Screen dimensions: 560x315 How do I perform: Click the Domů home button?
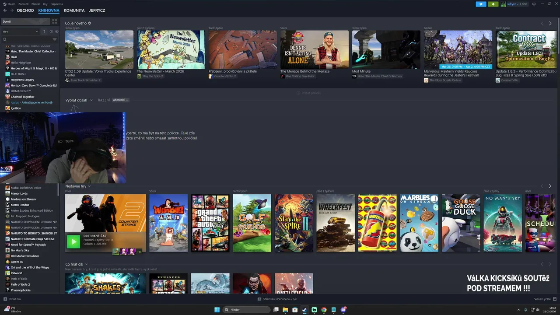click(25, 21)
